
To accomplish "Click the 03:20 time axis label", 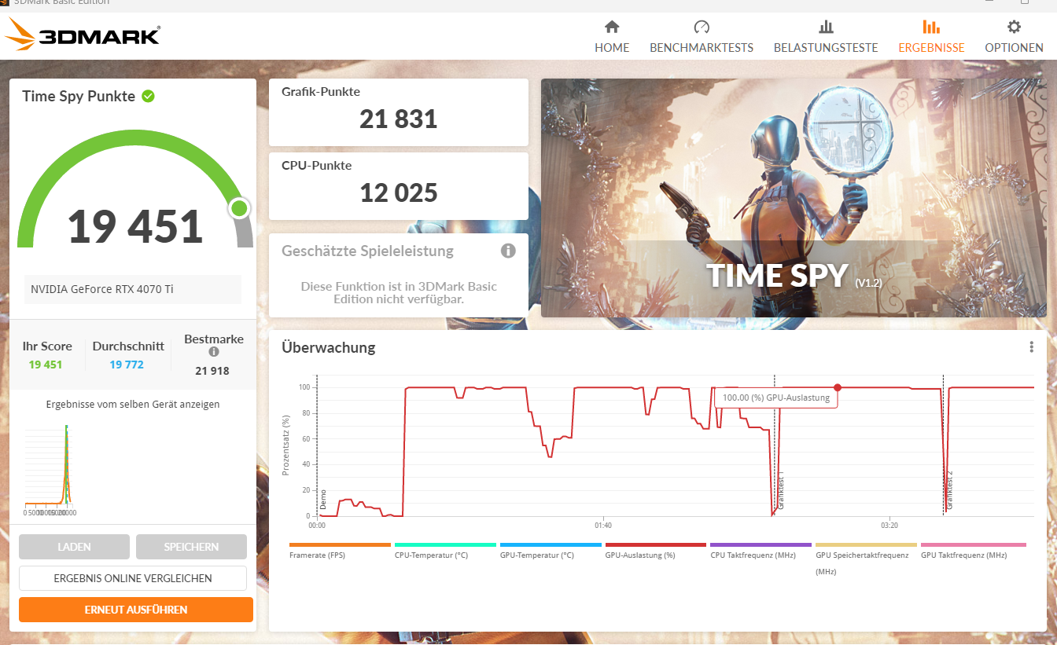I will coord(889,526).
